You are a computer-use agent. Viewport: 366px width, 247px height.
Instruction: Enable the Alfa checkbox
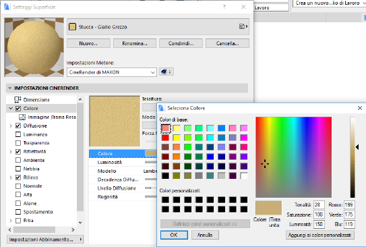[x=18, y=194]
